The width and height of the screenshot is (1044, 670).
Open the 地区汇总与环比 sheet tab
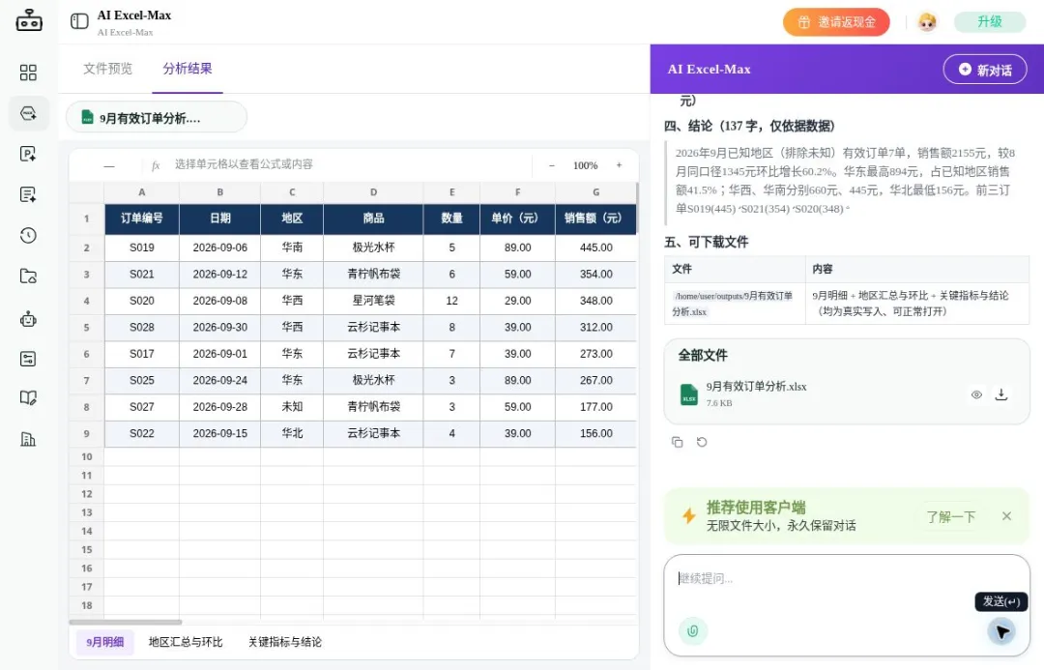tap(185, 642)
